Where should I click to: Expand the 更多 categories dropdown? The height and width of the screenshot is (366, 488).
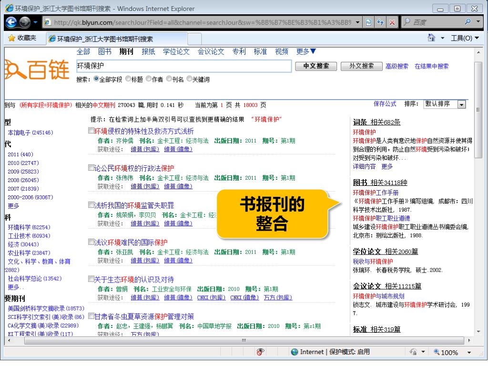click(306, 51)
